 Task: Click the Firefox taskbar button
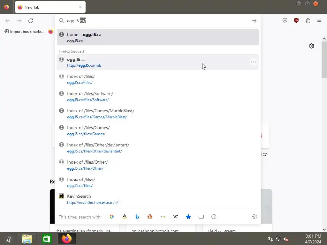(67, 239)
